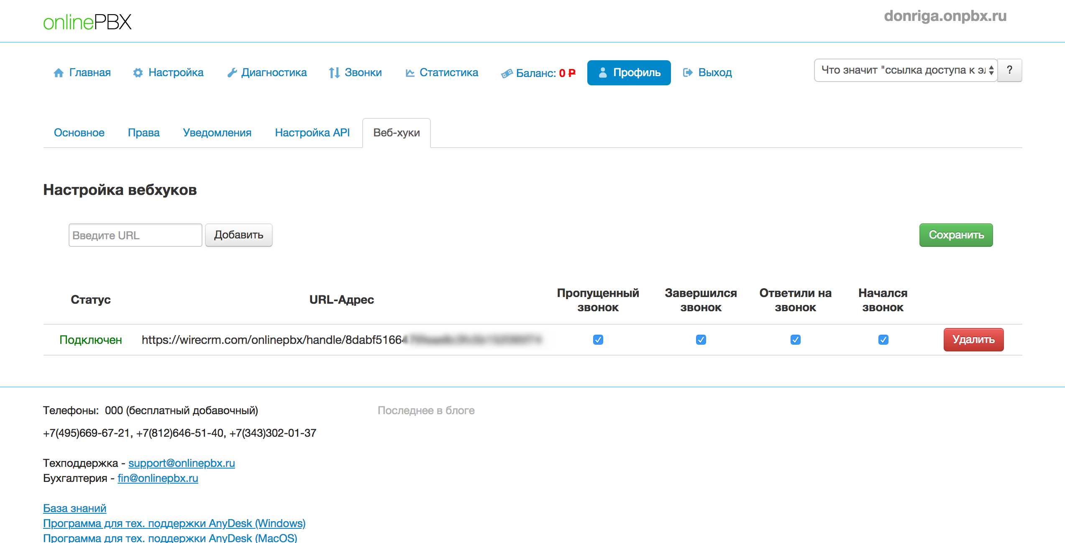Switch to the Настройка API tab
Image resolution: width=1065 pixels, height=543 pixels.
tap(312, 133)
